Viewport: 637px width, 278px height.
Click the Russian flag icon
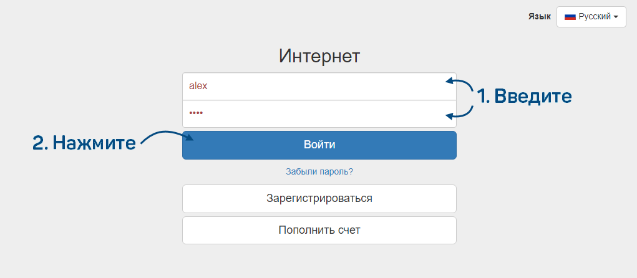[x=570, y=17]
